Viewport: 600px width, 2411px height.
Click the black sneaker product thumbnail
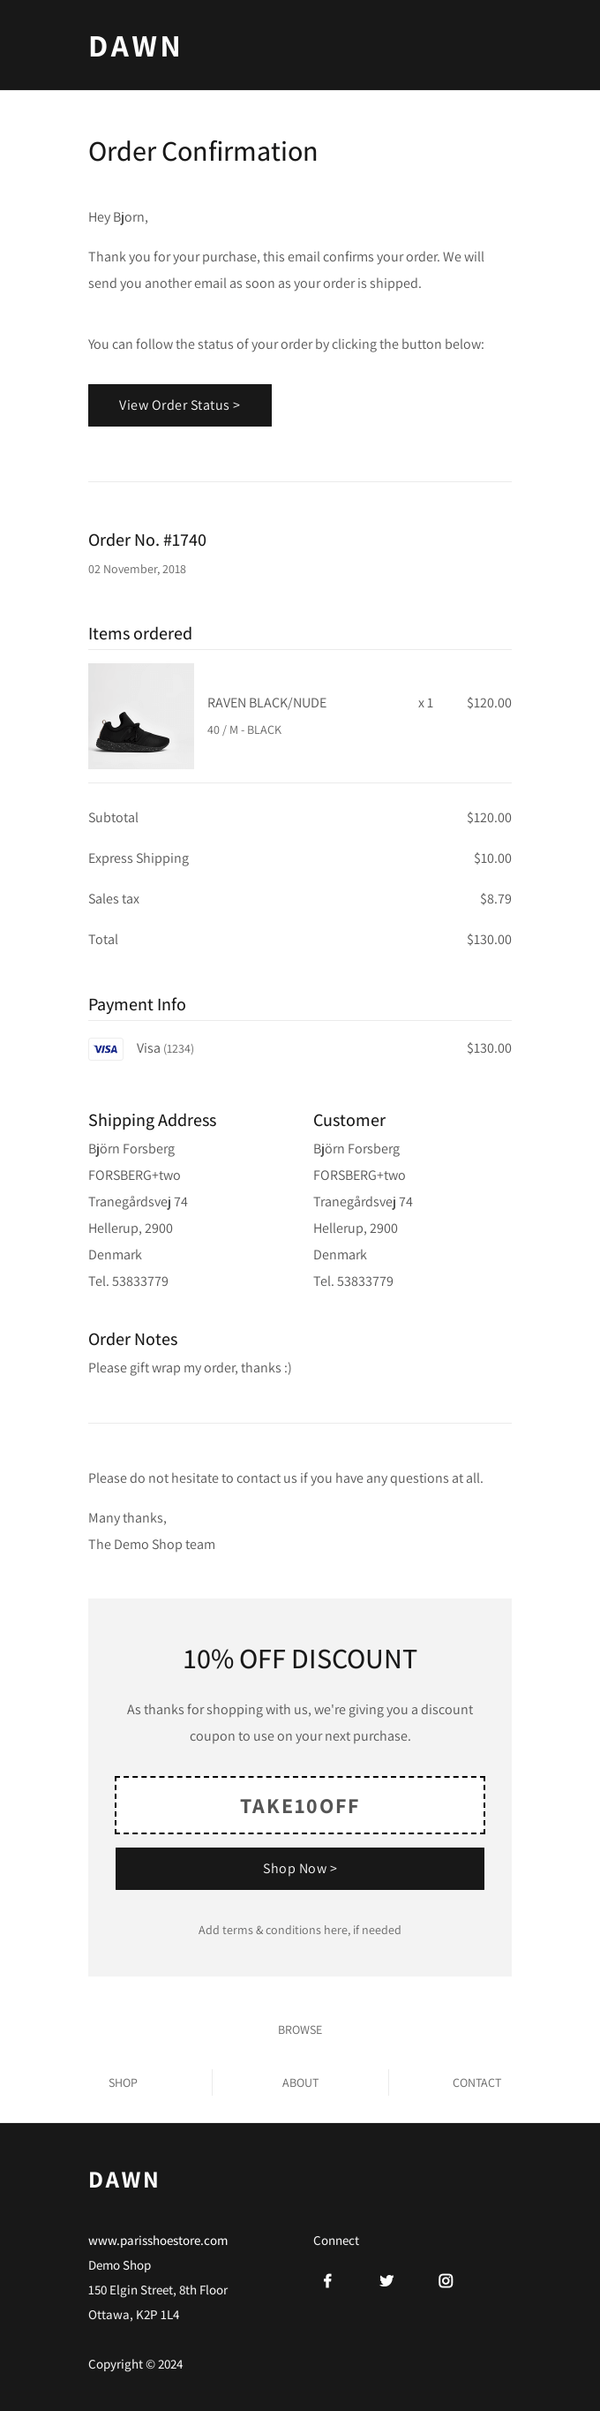tap(141, 716)
